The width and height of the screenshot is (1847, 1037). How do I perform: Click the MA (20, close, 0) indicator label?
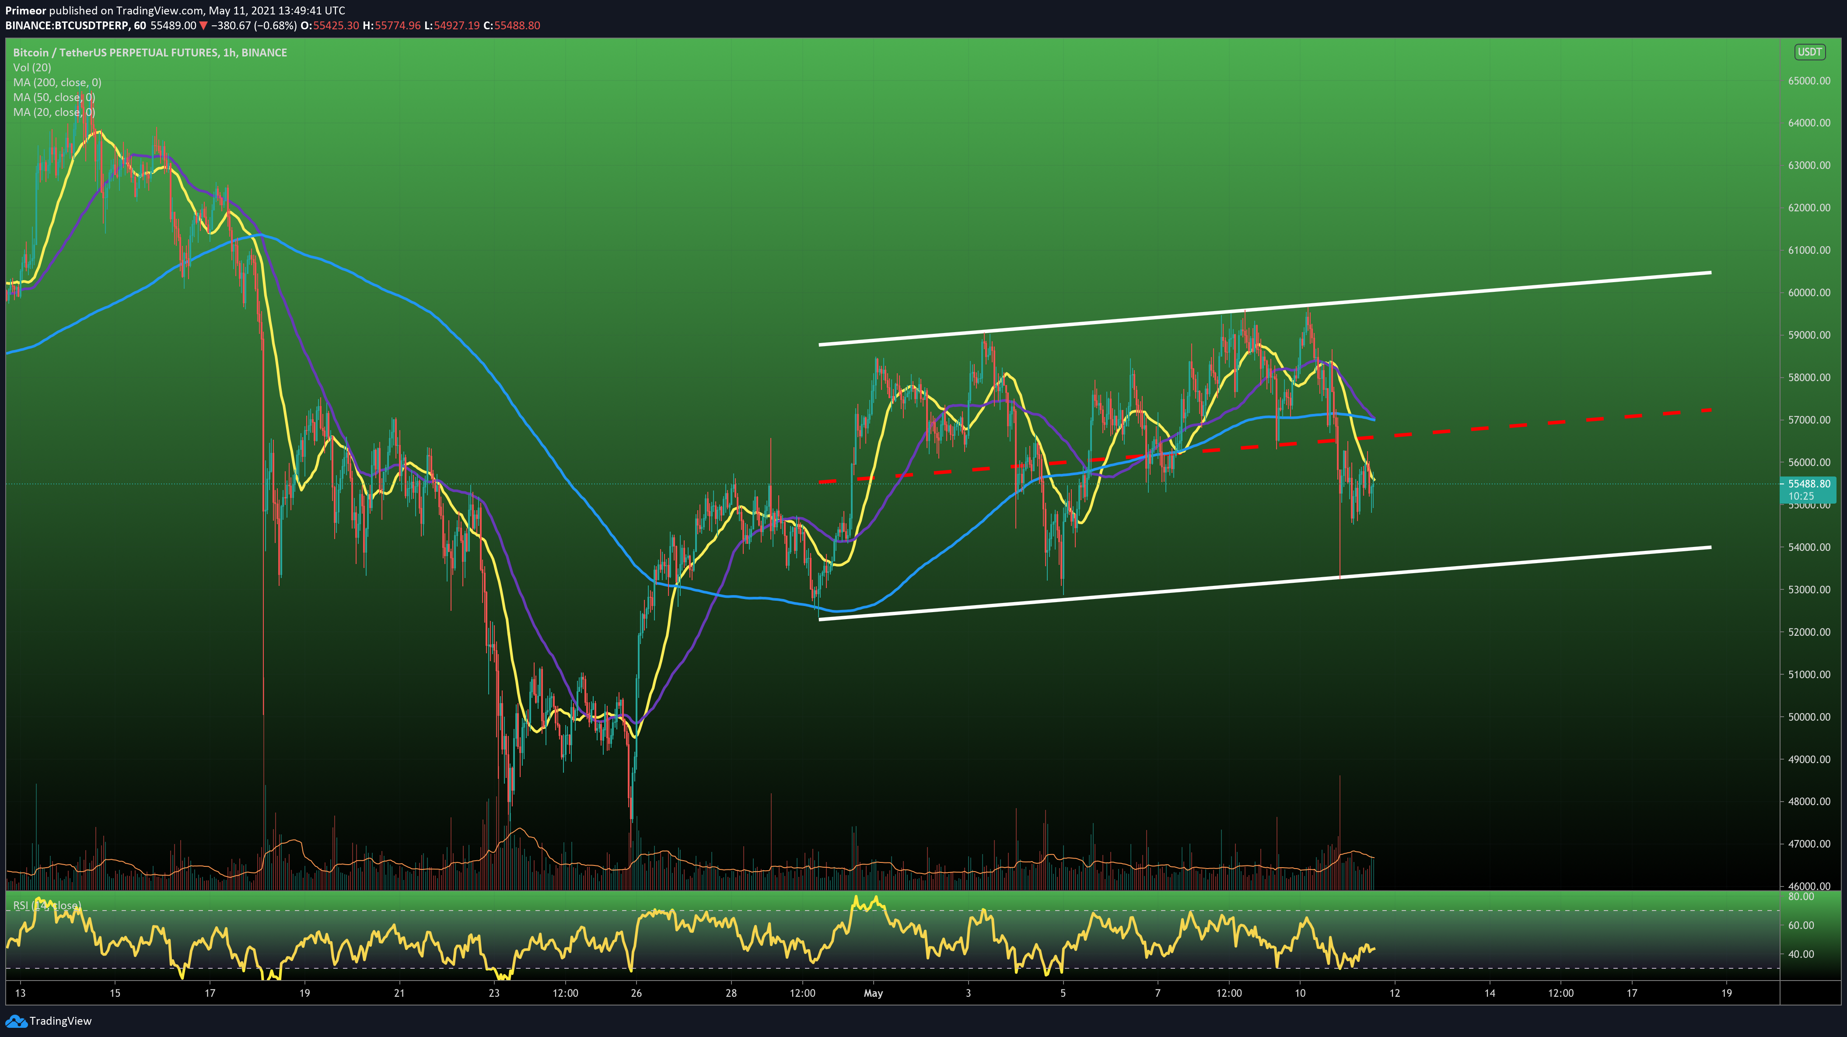(x=54, y=112)
